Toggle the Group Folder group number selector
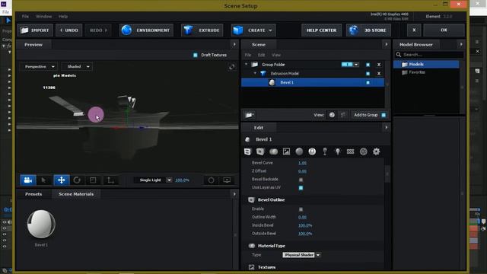 coord(350,65)
